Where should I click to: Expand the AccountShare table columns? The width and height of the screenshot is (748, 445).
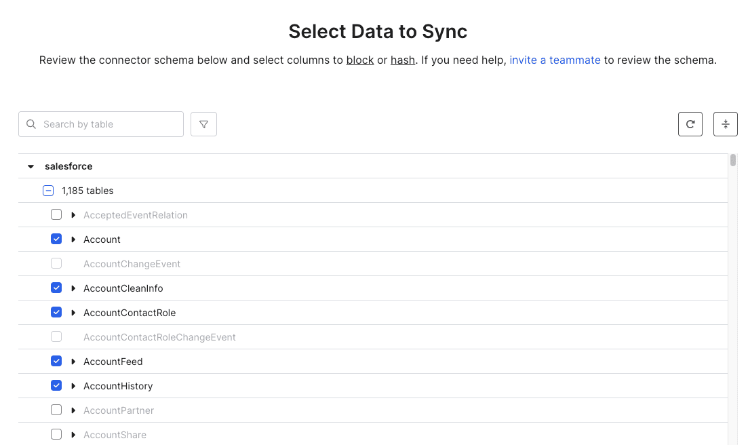tap(73, 435)
